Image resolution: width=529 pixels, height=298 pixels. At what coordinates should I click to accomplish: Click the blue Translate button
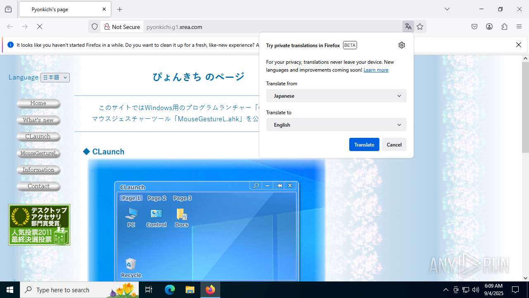[x=364, y=144]
